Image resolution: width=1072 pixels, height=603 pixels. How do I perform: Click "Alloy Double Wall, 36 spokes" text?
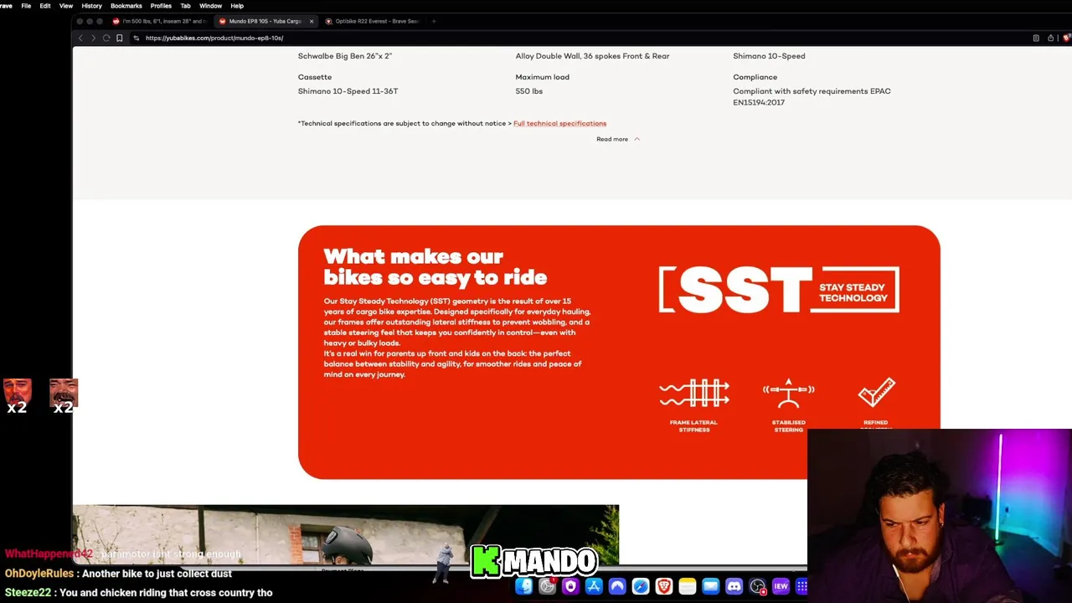tap(592, 56)
